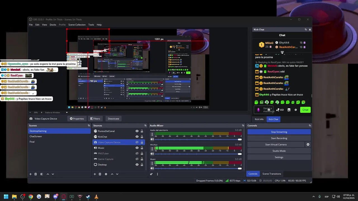This screenshot has height=201, width=358.
Task: Open advanced audio properties gears icon
Action: click(x=151, y=174)
